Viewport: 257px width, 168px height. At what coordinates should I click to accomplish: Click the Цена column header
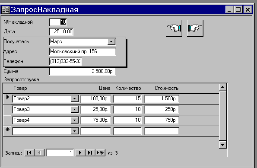105,88
